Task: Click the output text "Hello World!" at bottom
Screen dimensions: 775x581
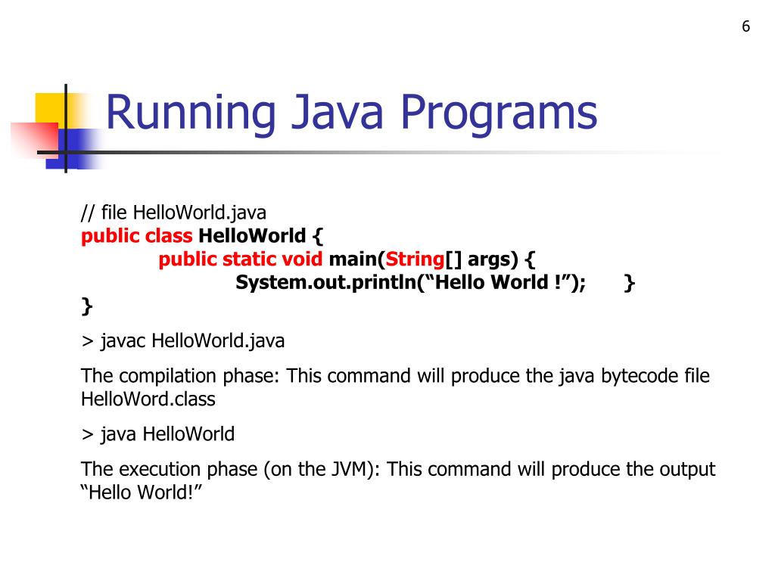Action: click(142, 492)
